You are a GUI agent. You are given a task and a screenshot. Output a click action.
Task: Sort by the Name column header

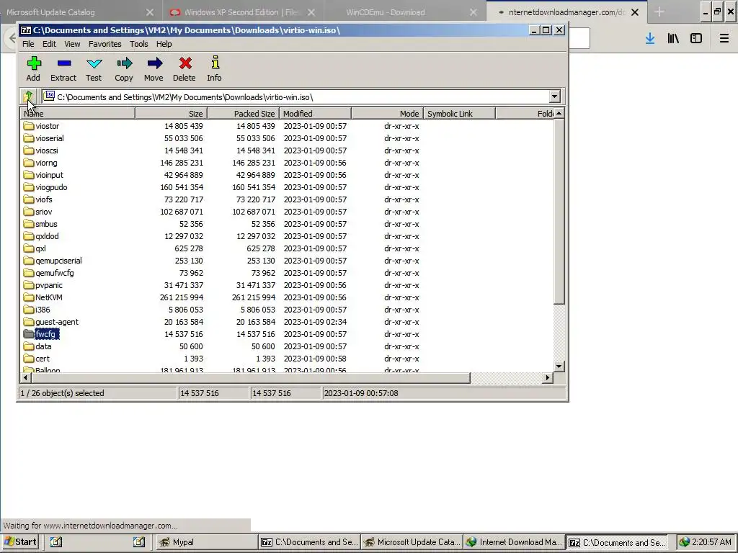point(78,113)
